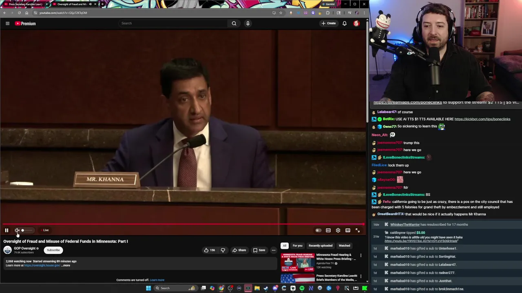The height and width of the screenshot is (293, 522).
Task: Open Google Chrome from the taskbar
Action: tap(221, 288)
